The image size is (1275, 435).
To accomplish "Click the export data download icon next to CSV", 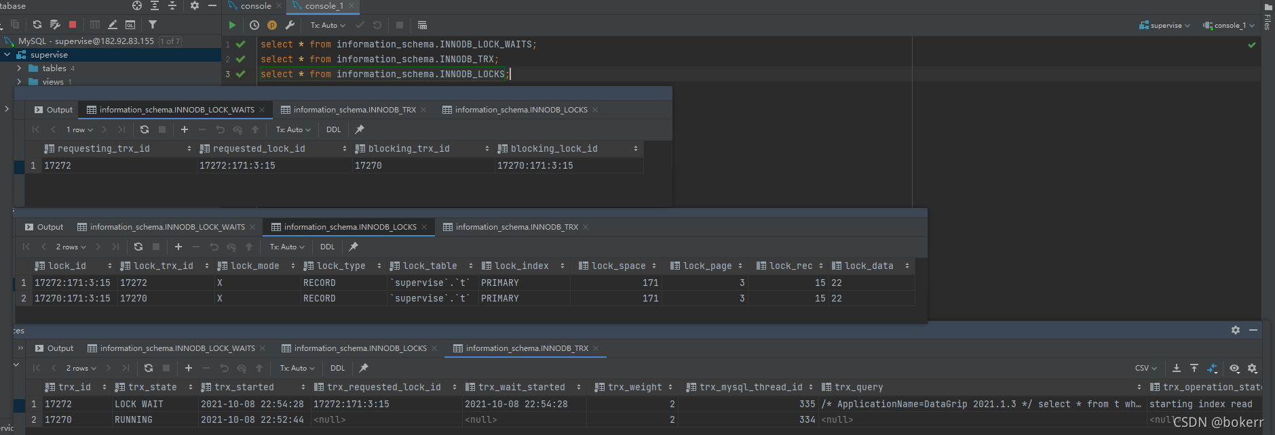I will pos(1177,368).
